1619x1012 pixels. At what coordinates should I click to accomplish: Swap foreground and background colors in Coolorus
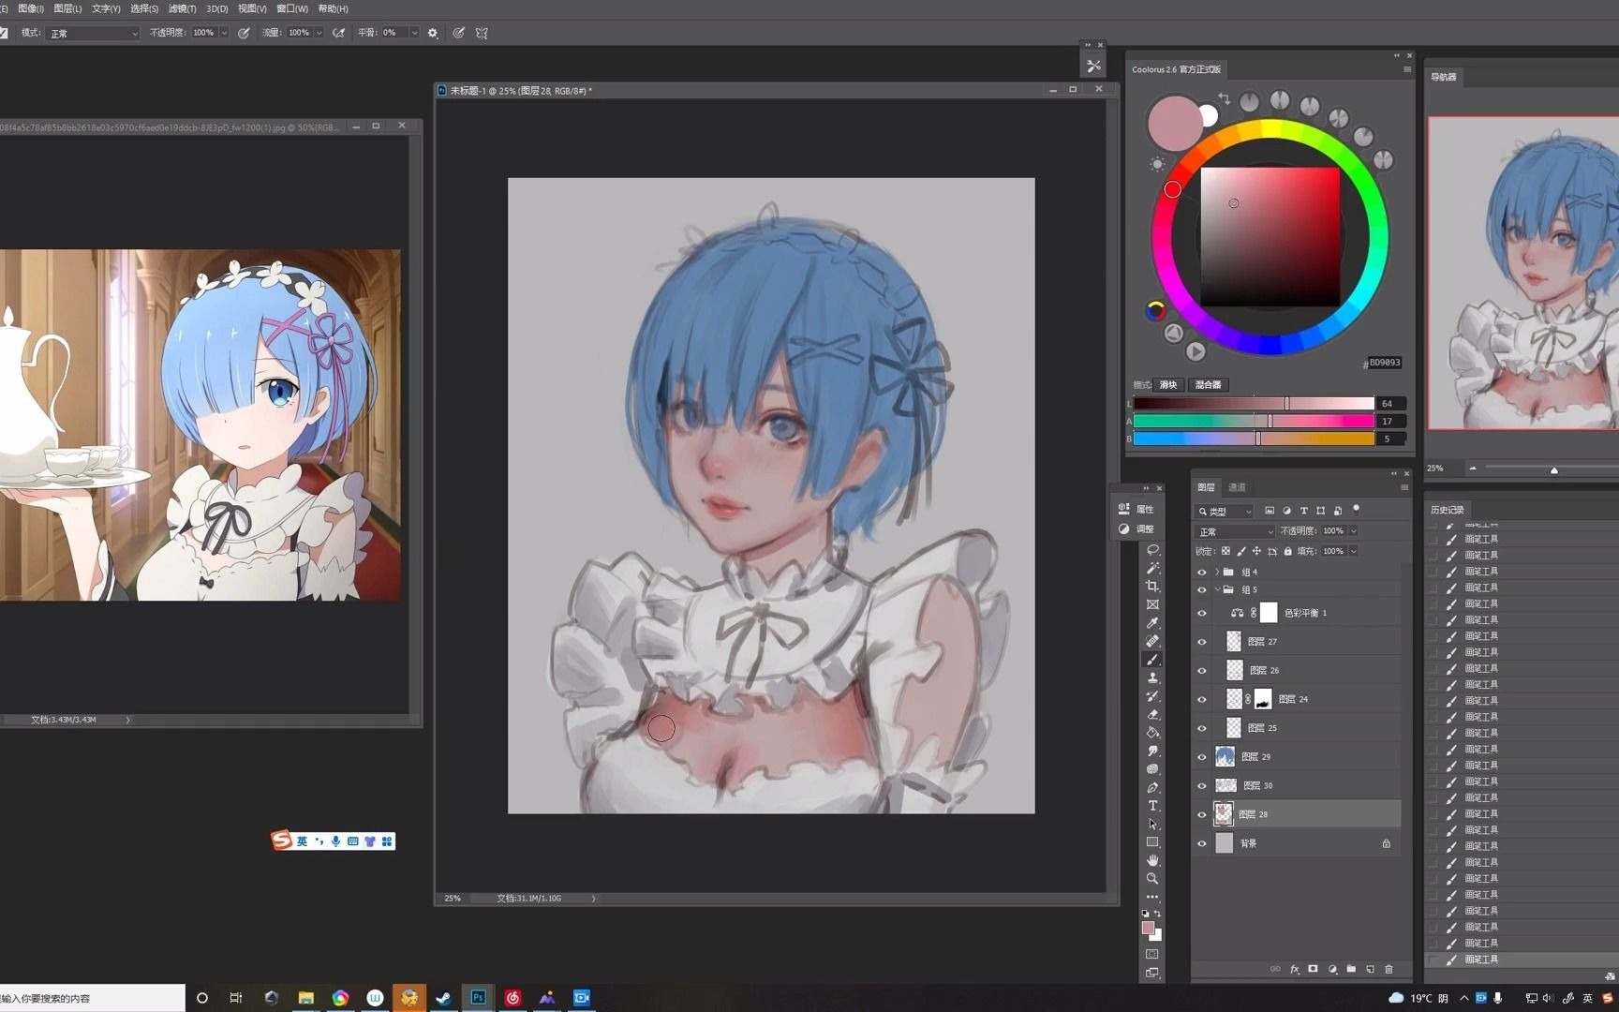(1224, 97)
